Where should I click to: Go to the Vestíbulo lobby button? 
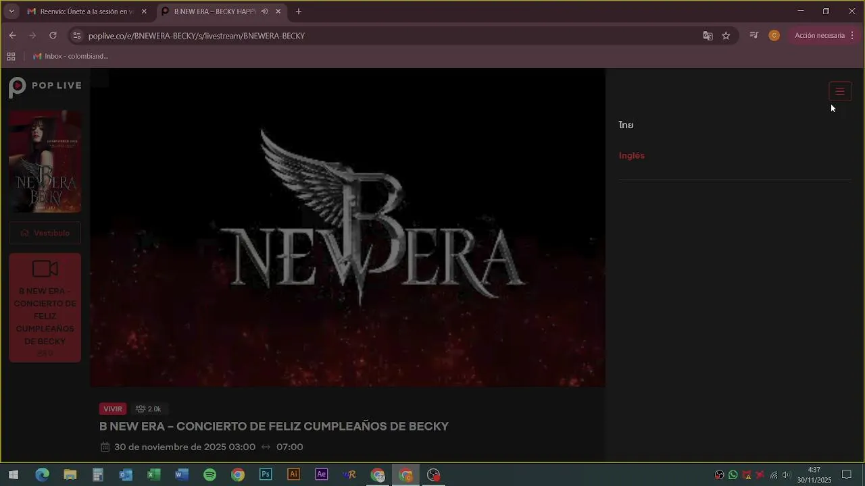45,233
